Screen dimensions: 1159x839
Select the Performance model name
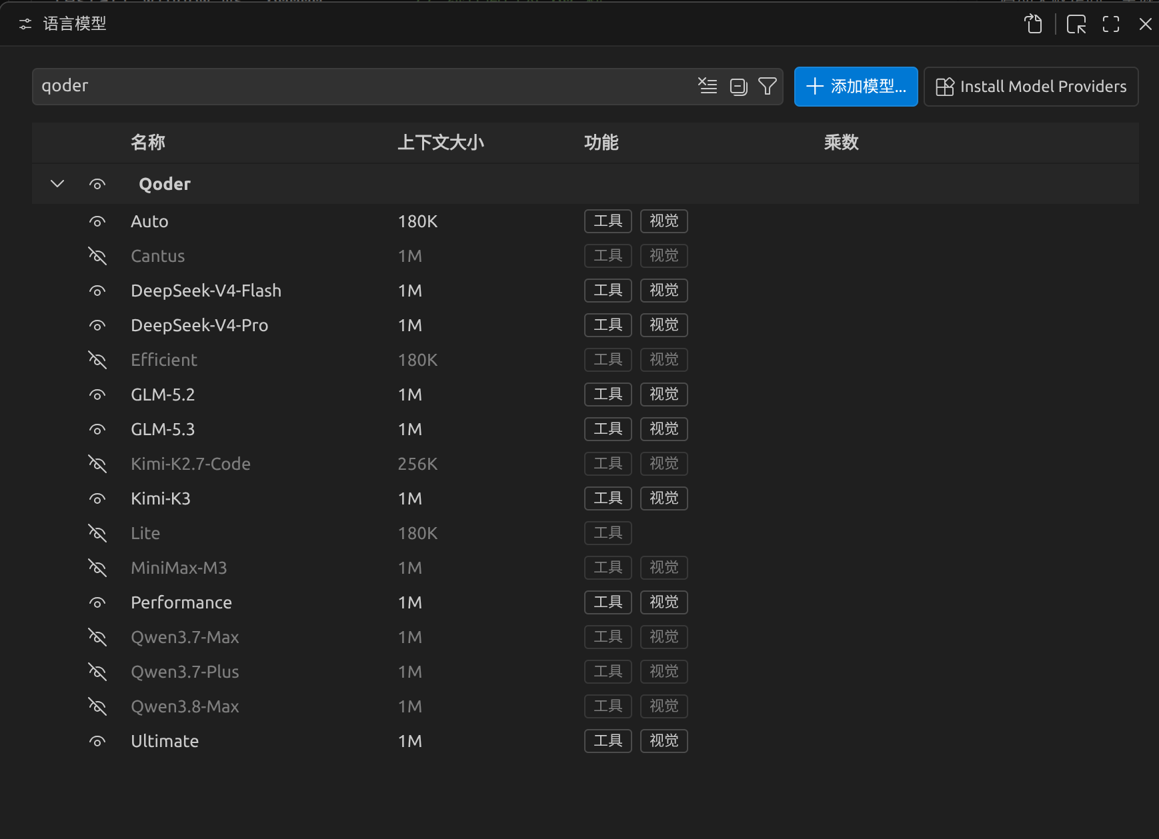point(181,603)
